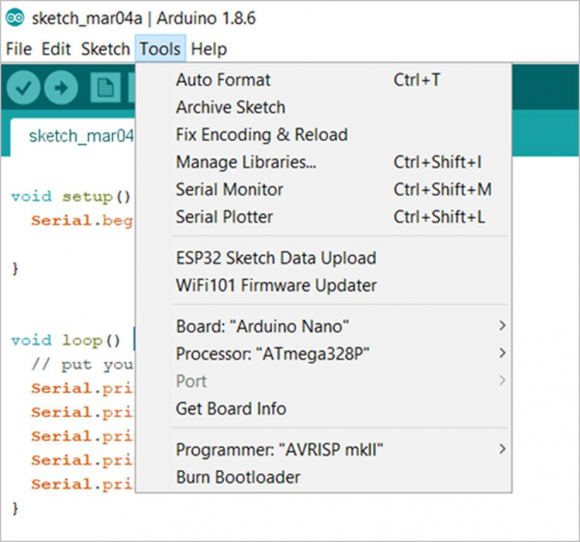The image size is (580, 542).
Task: Click Fix Encoding & Reload
Action: [x=262, y=135]
